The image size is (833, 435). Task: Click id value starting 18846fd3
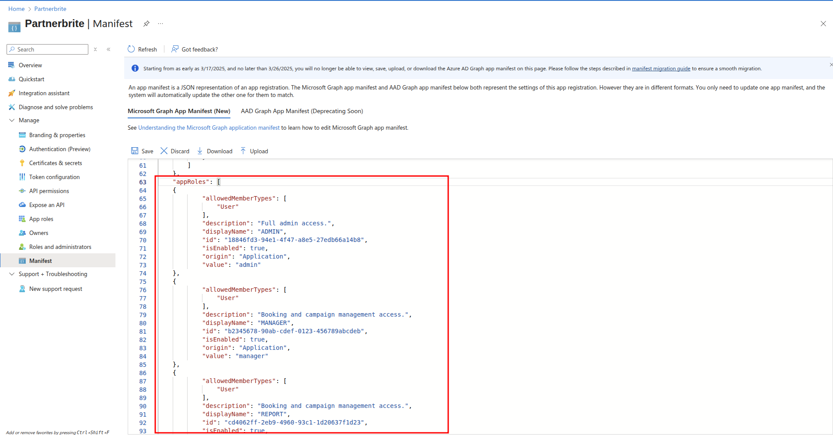294,240
